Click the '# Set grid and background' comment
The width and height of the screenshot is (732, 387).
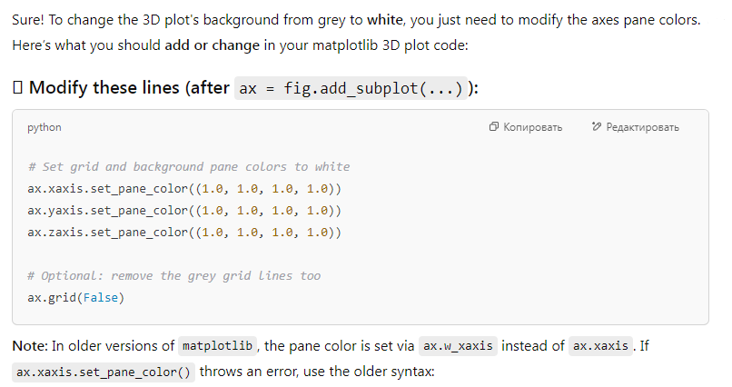coord(189,166)
